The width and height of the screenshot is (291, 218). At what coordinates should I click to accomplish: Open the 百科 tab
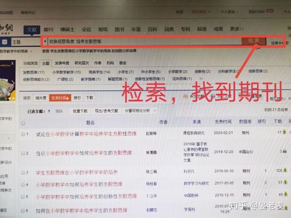click(x=152, y=29)
